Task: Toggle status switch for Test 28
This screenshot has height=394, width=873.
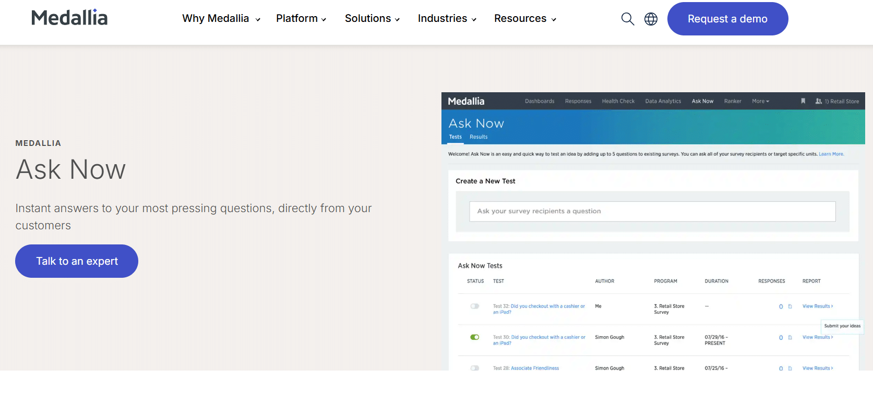Action: (475, 368)
